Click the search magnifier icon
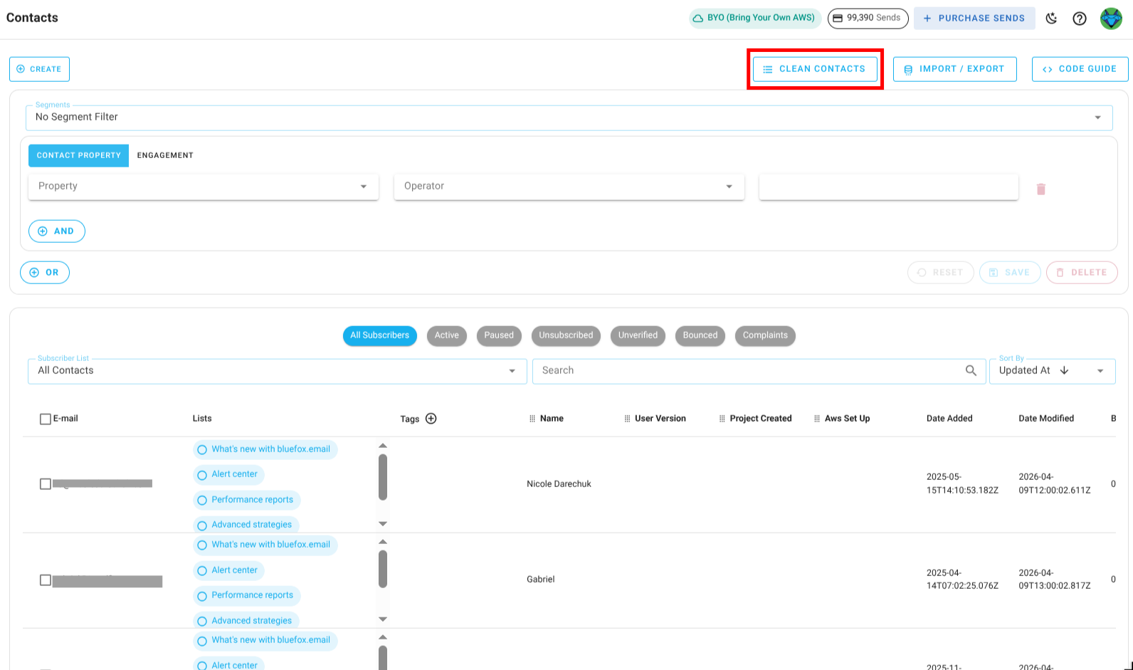The height and width of the screenshot is (670, 1133). [x=971, y=370]
